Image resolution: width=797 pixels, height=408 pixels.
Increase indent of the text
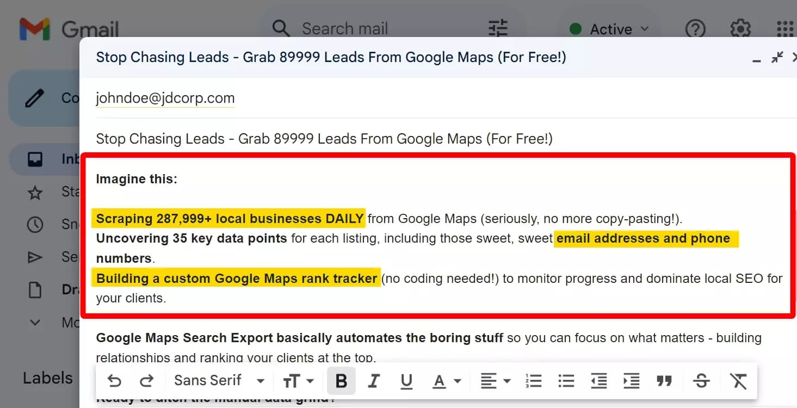pos(631,381)
